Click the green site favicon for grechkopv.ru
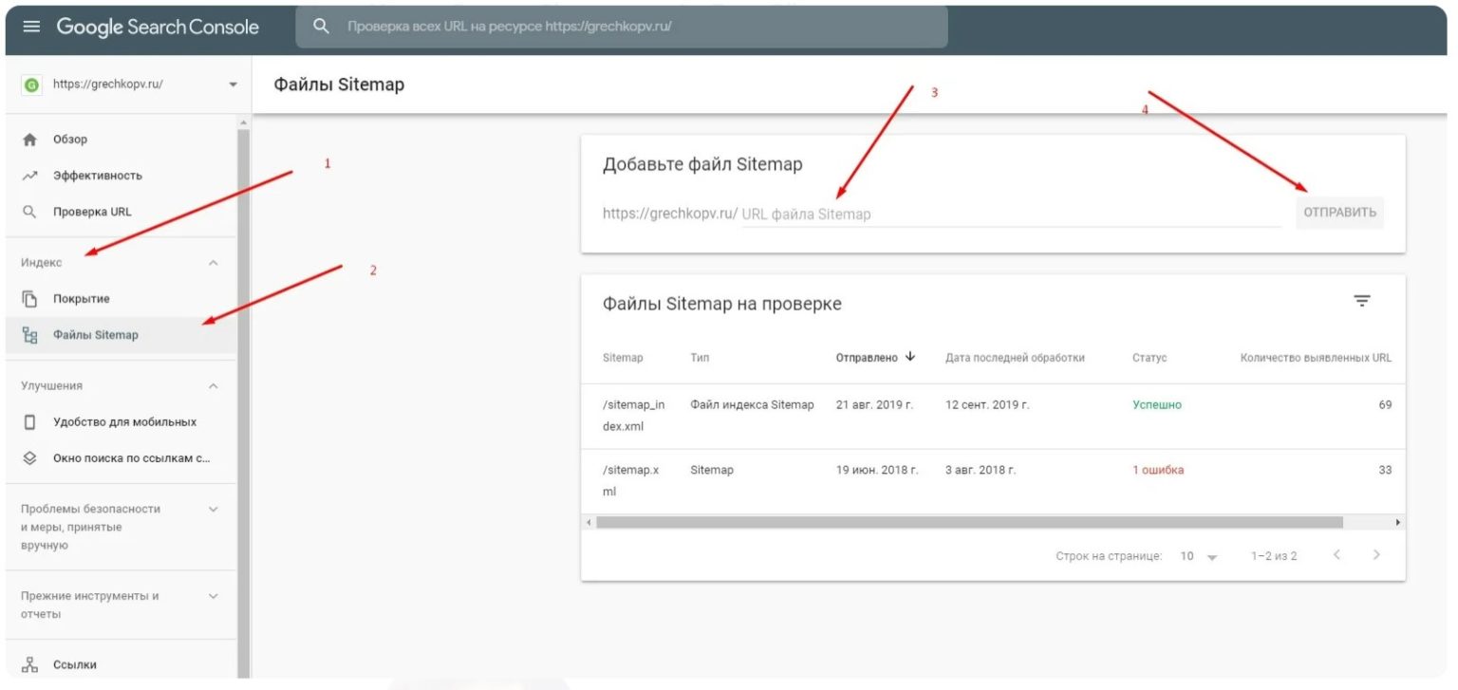 [x=32, y=84]
